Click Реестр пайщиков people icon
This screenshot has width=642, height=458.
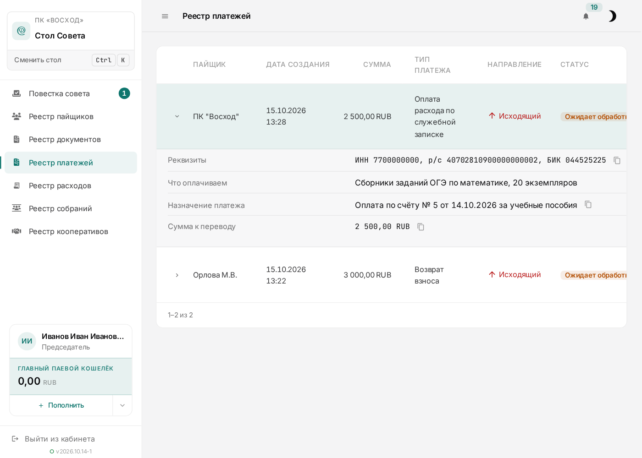[17, 116]
